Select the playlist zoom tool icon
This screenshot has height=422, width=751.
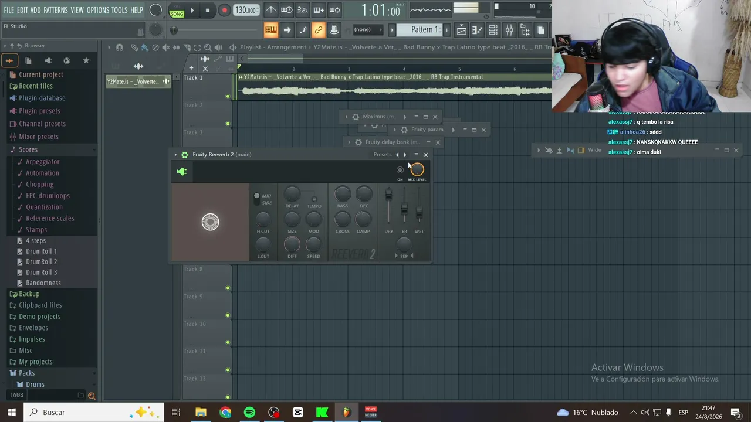(208, 47)
